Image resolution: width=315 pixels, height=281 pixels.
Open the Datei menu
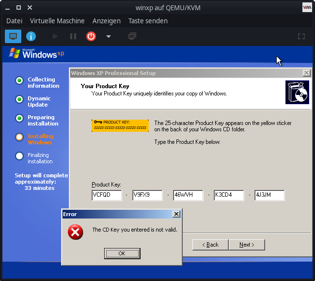pyautogui.click(x=15, y=21)
